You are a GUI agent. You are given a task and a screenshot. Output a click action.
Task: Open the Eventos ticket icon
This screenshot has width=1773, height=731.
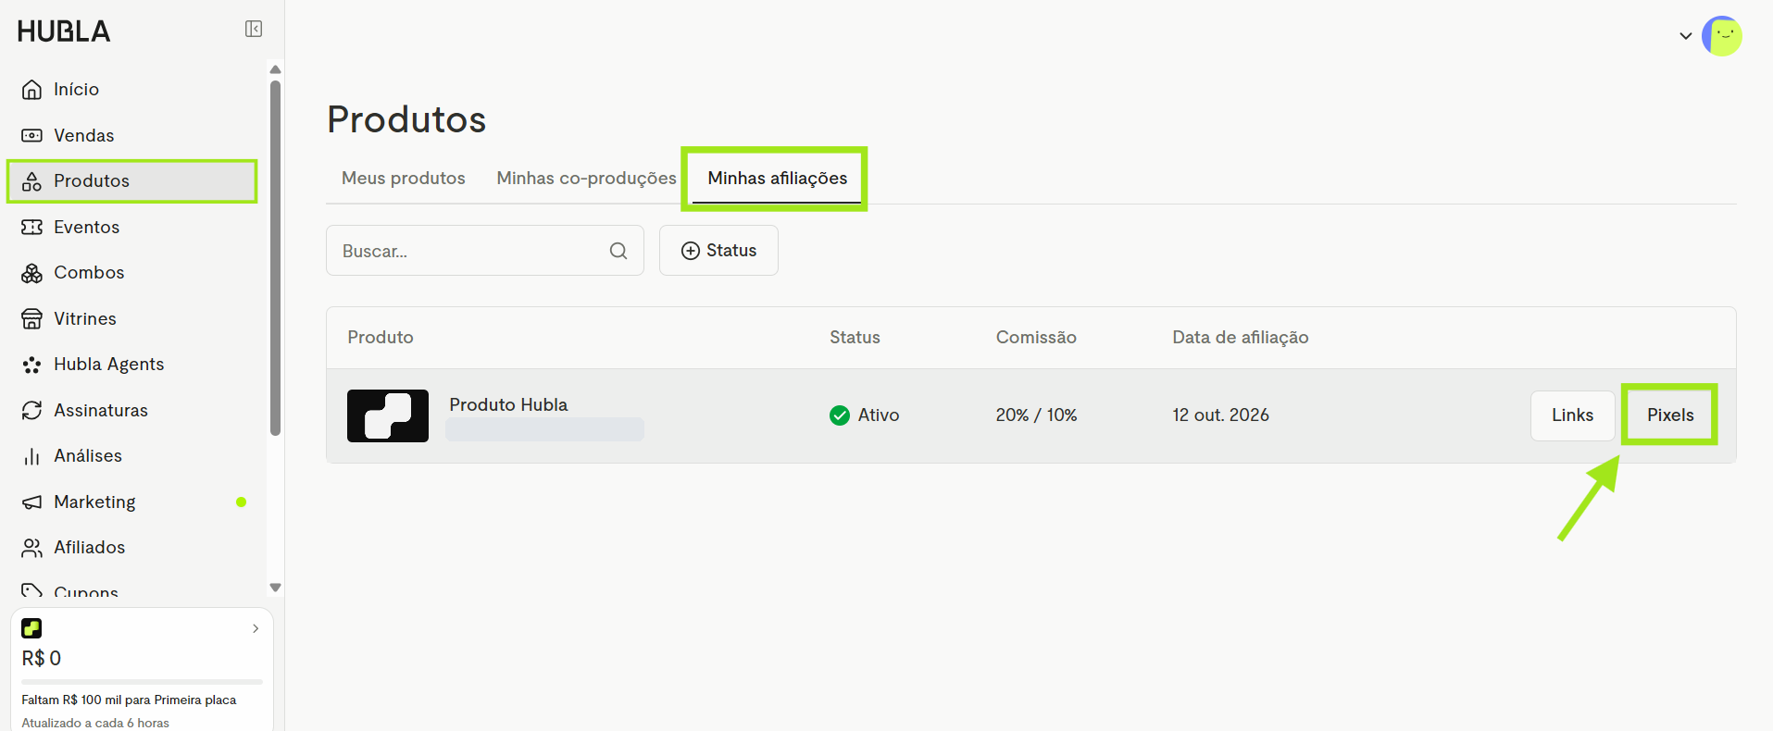coord(31,227)
